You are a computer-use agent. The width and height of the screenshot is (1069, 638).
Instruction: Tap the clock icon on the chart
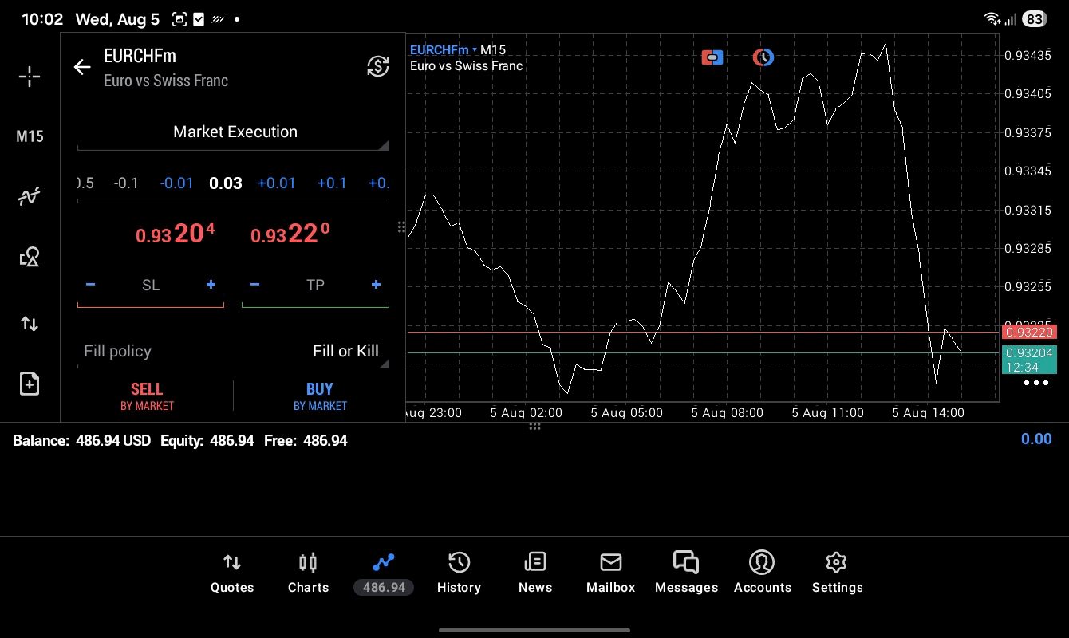[x=763, y=57]
